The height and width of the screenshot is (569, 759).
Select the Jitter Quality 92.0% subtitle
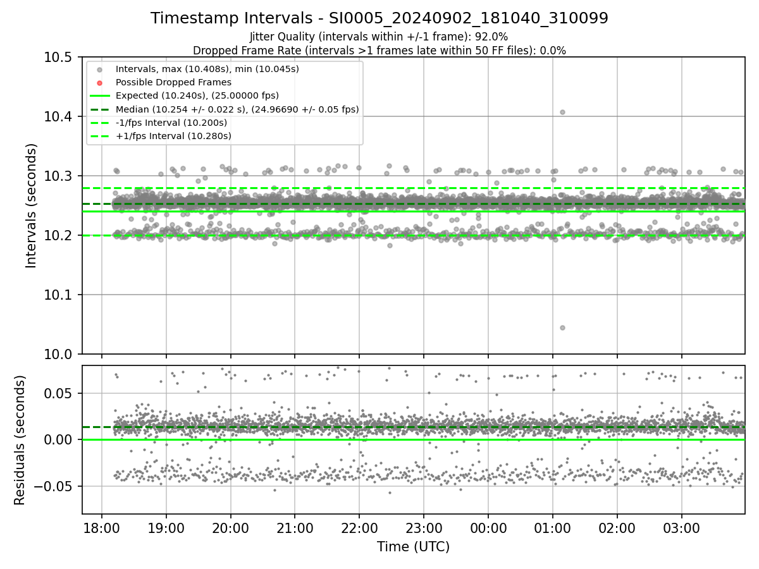(379, 37)
